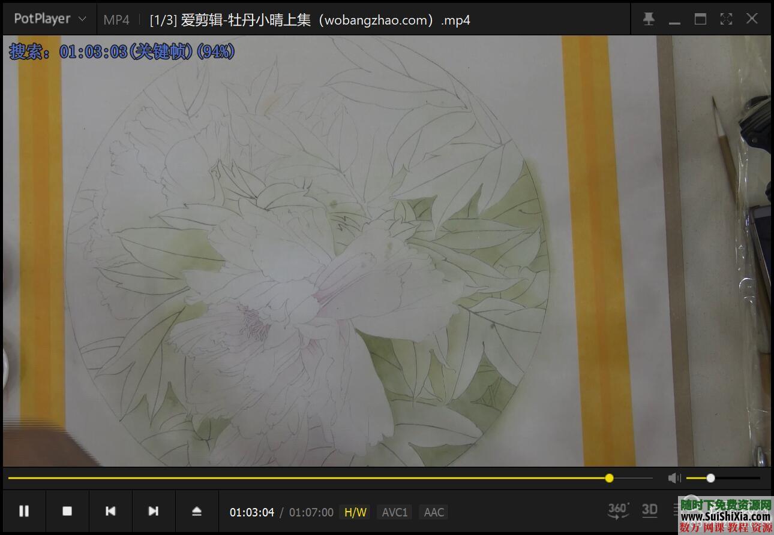774x535 pixels.
Task: Click the eject/open file icon
Action: 197,511
